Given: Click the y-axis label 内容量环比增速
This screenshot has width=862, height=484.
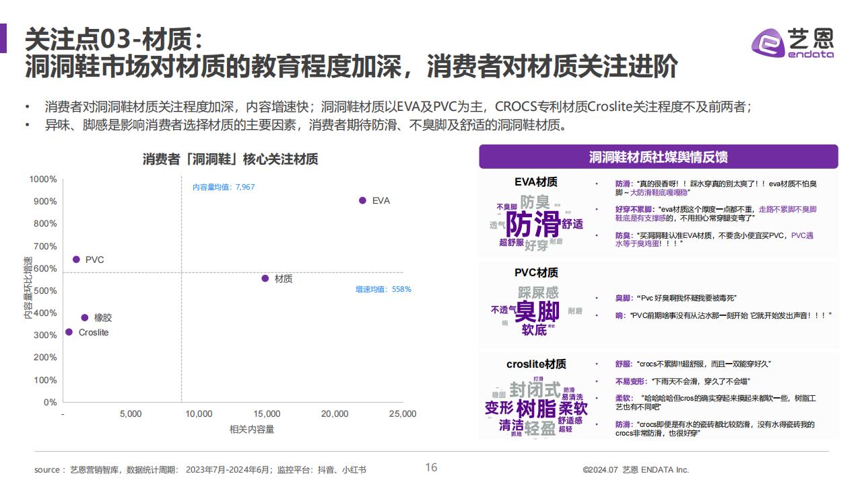Looking at the screenshot, I should (28, 288).
